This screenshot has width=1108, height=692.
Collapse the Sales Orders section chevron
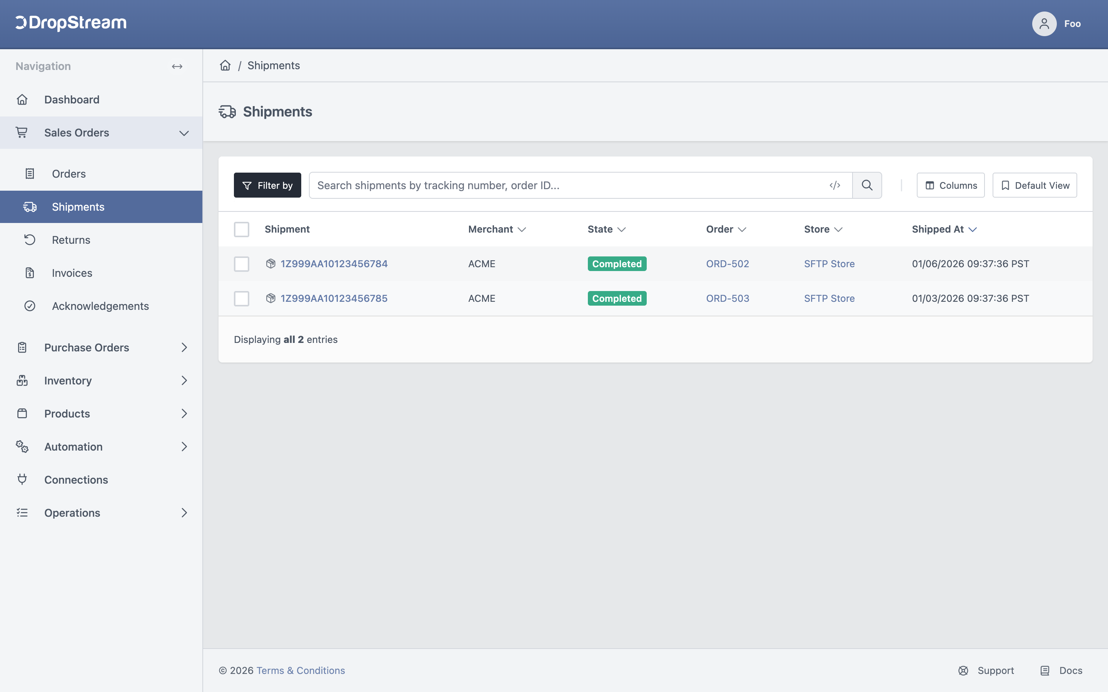[x=184, y=133]
